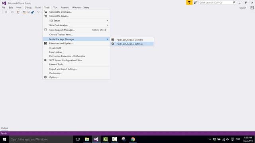Open Options from Tools menu
The width and height of the screenshot is (255, 143).
click(x=76, y=77)
